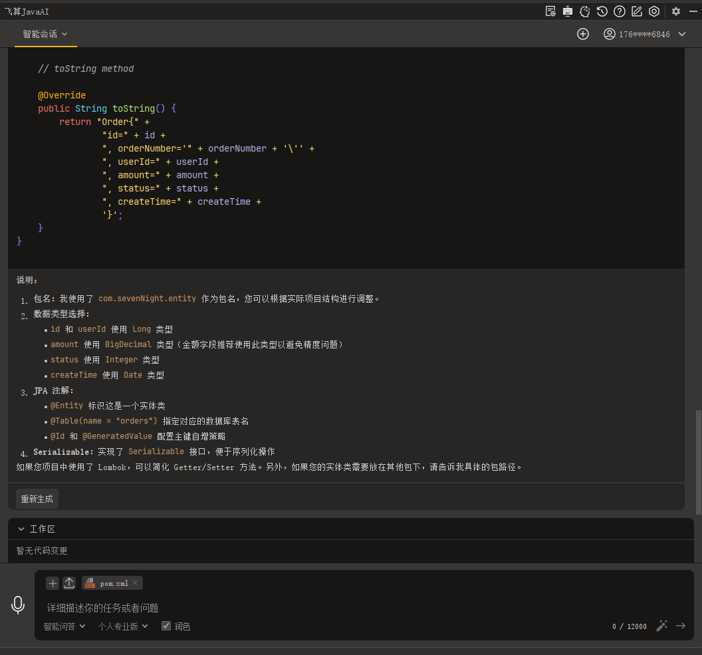This screenshot has height=655, width=702.
Task: Click the edit note pencil icon
Action: (637, 11)
